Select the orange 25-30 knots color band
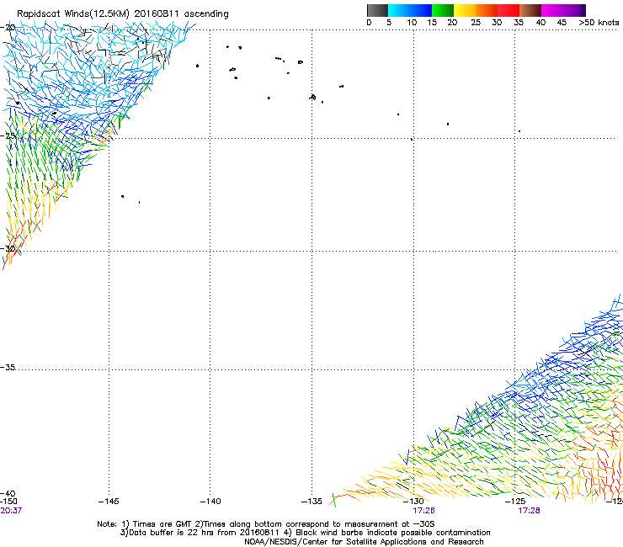Viewport: 623px width, 547px height. point(487,10)
